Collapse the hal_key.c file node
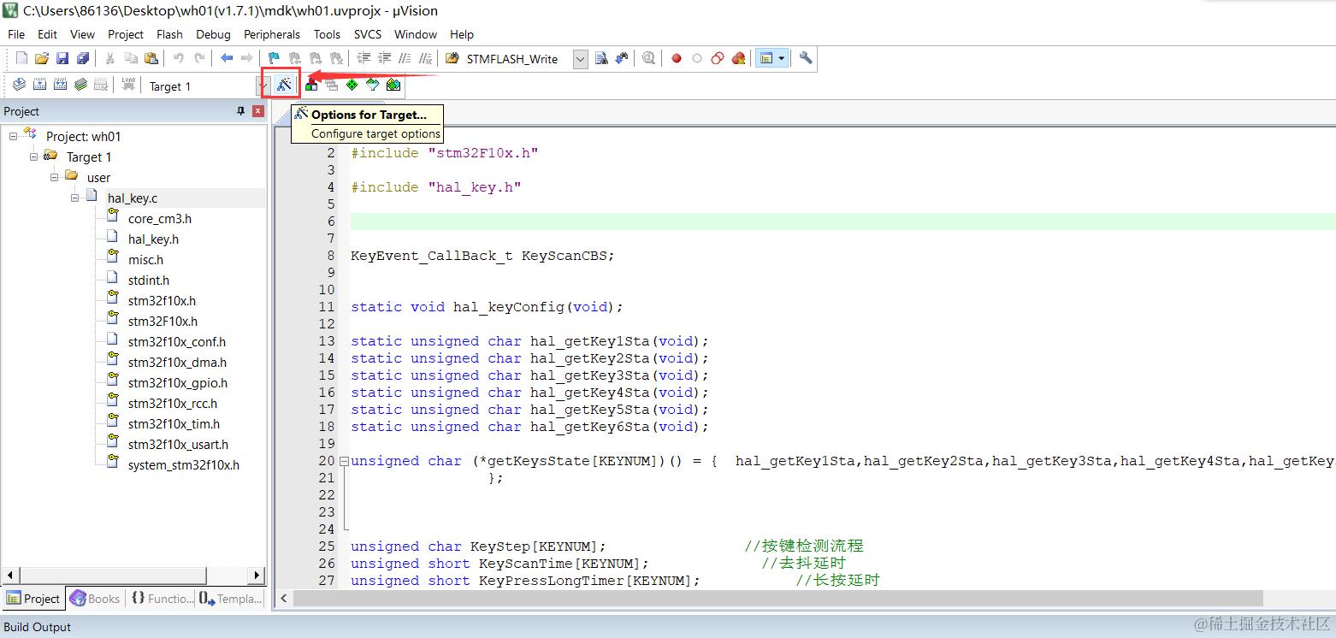The height and width of the screenshot is (638, 1336). [x=75, y=198]
